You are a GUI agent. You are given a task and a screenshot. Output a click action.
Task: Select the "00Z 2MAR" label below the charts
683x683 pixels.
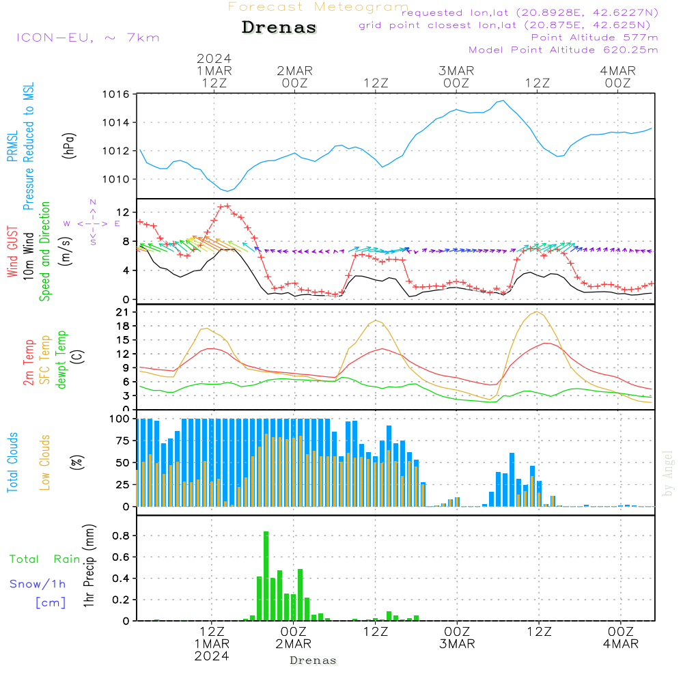pyautogui.click(x=293, y=637)
